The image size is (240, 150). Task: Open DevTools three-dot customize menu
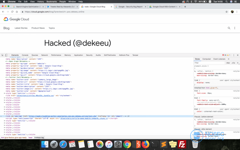coord(234,55)
